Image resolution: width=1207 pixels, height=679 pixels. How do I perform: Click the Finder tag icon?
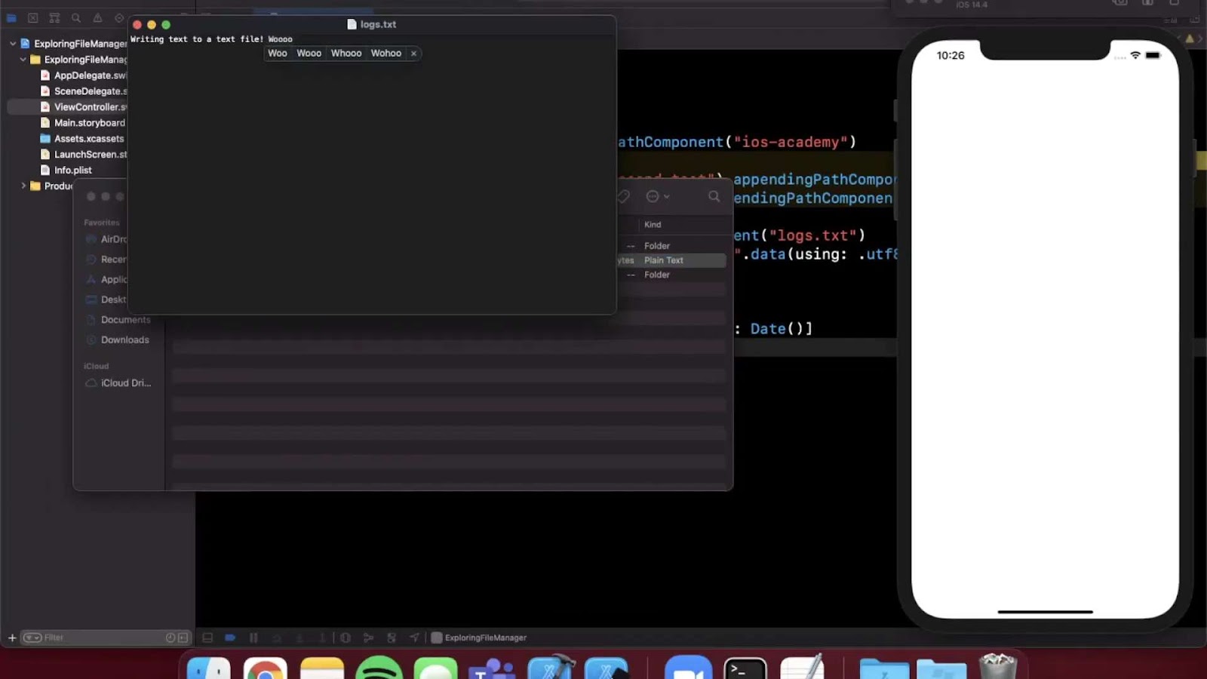pyautogui.click(x=623, y=196)
